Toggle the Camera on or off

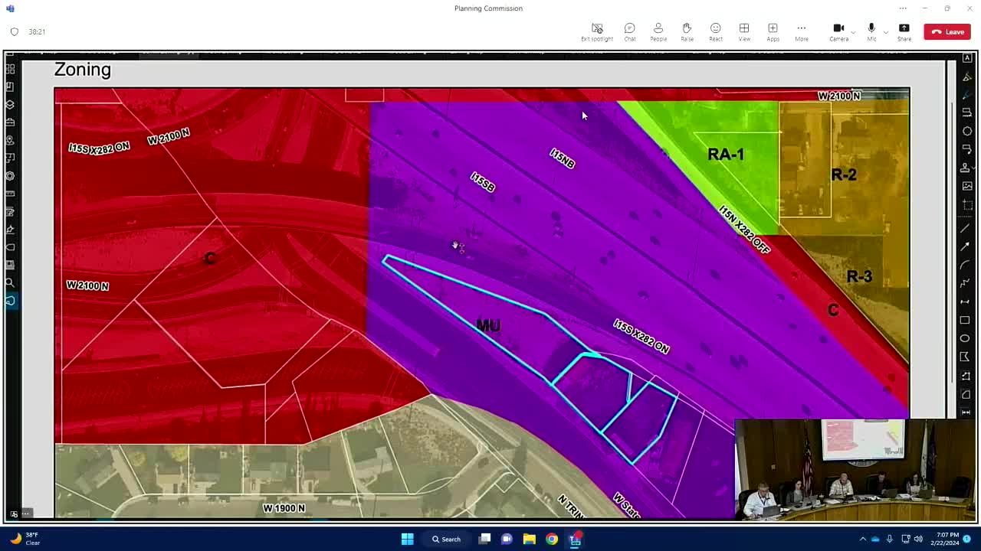(x=838, y=31)
